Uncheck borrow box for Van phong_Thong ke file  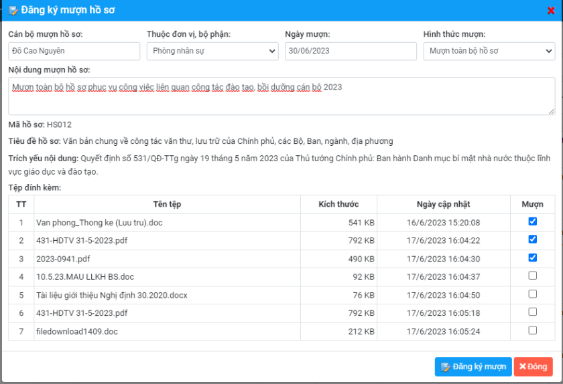pyautogui.click(x=532, y=221)
